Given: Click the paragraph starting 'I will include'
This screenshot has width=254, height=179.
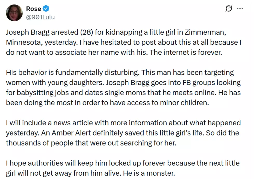Looking at the screenshot, I should click(123, 133).
